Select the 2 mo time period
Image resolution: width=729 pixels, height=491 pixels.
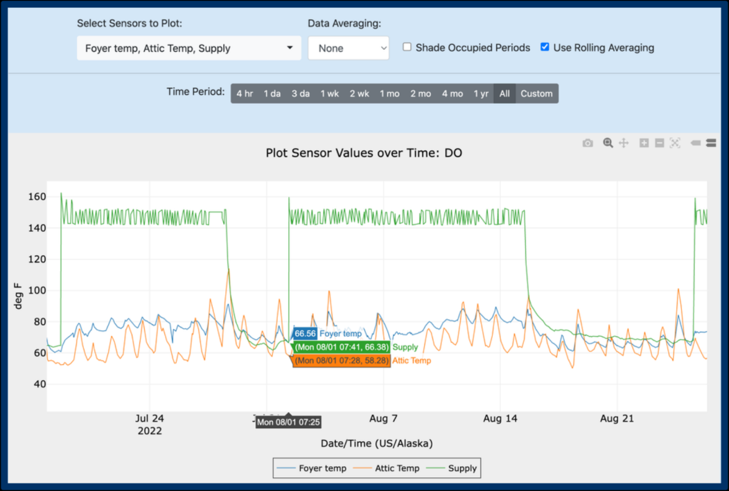tap(421, 93)
